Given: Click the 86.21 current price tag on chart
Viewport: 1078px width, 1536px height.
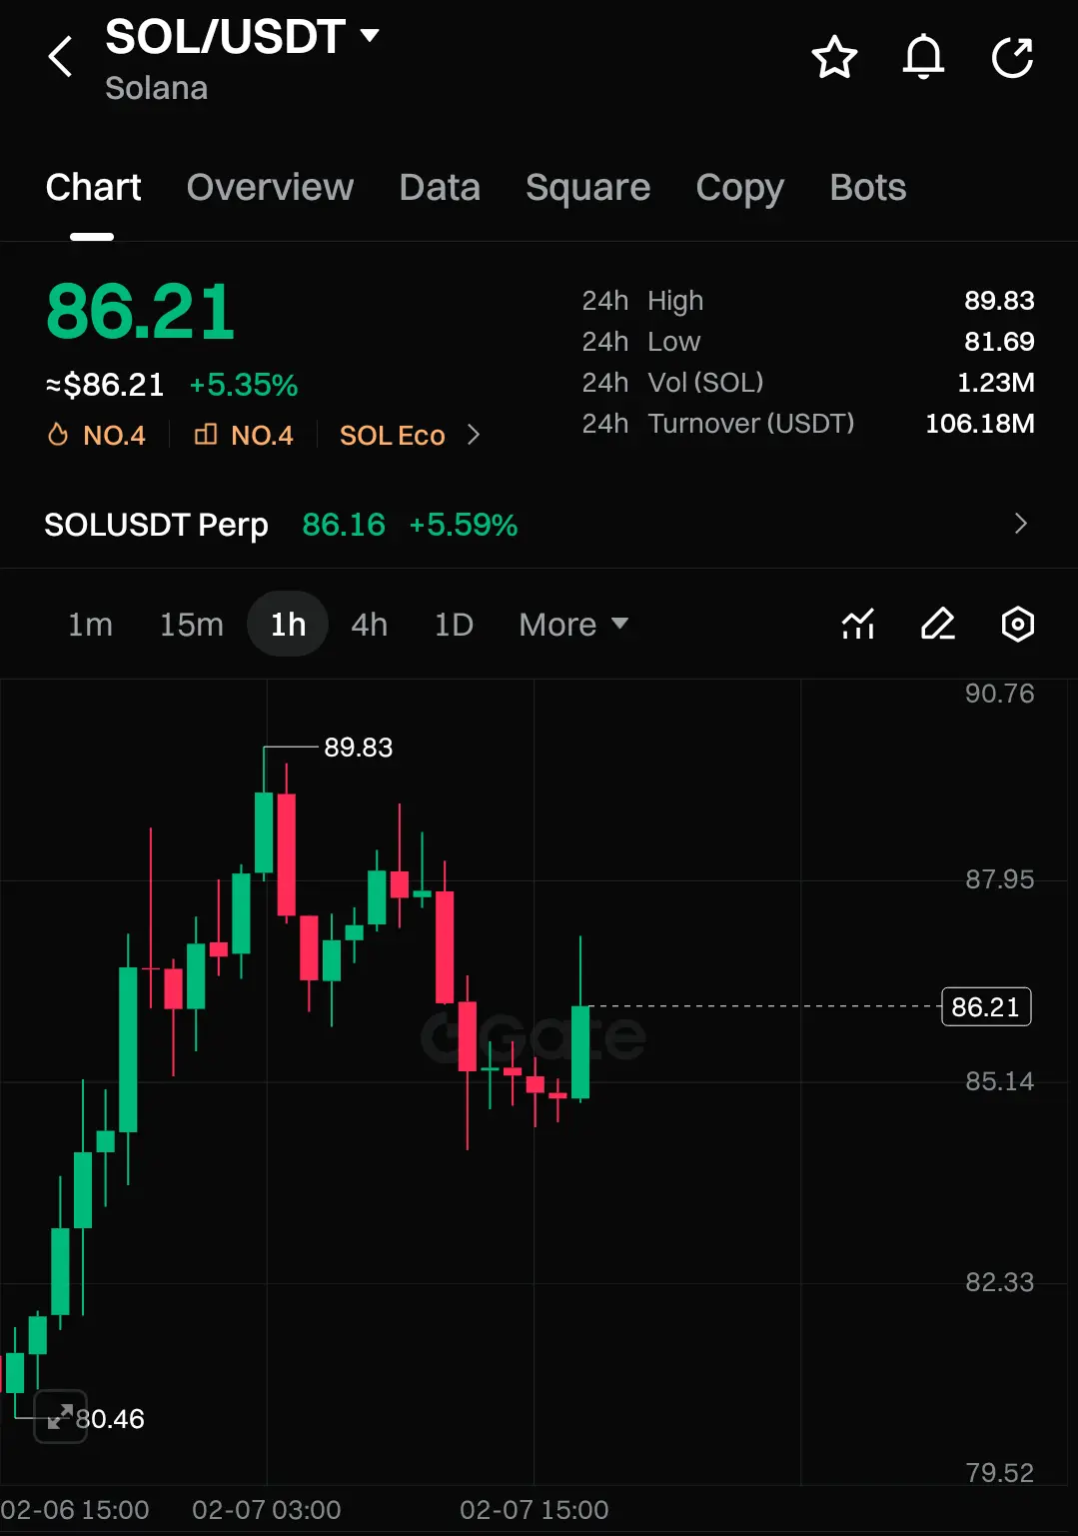Looking at the screenshot, I should (986, 1006).
